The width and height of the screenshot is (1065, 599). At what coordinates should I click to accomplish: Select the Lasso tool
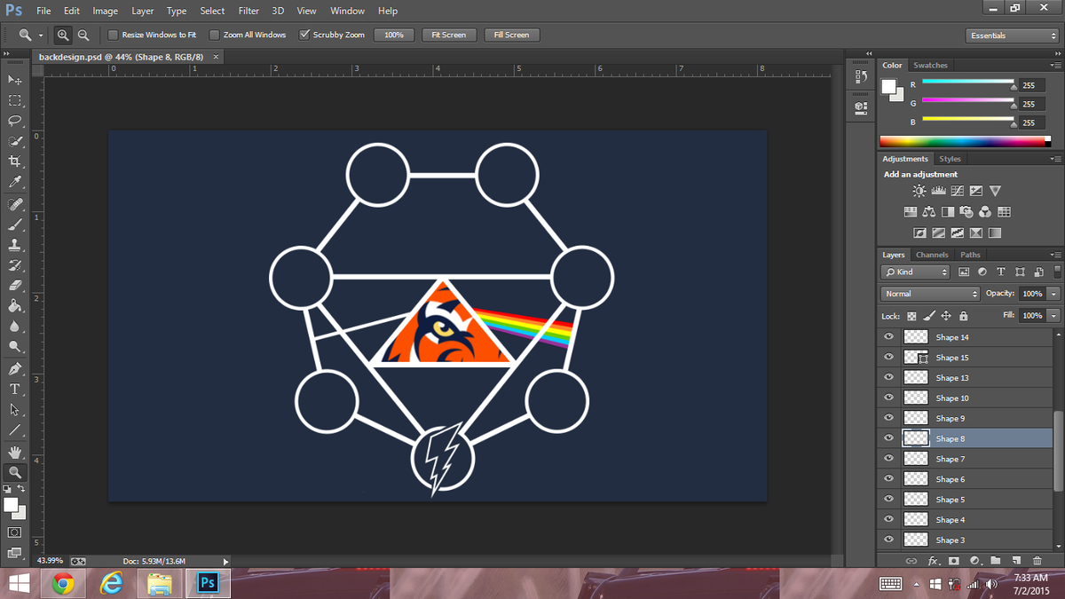(x=15, y=121)
